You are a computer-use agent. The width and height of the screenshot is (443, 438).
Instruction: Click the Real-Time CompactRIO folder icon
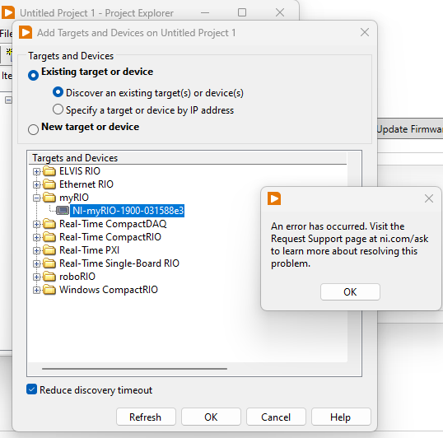pyautogui.click(x=49, y=236)
